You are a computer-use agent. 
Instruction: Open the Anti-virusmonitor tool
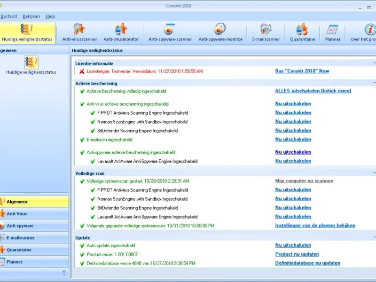(x=121, y=32)
